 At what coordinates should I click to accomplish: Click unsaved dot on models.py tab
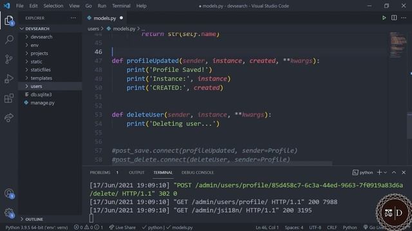coord(121,18)
